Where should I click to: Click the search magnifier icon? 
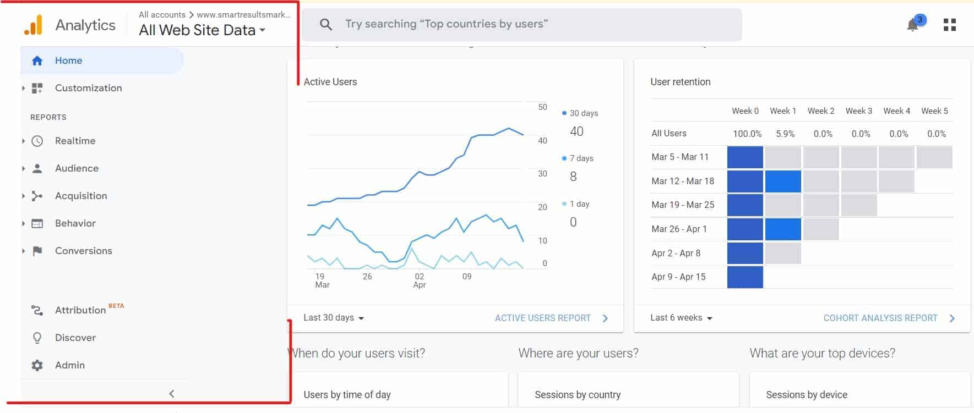tap(326, 24)
